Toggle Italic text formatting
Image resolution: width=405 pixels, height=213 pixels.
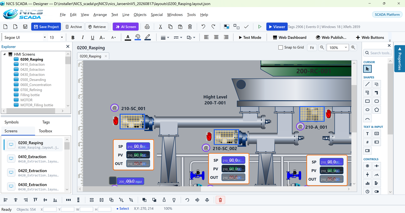tap(83, 37)
